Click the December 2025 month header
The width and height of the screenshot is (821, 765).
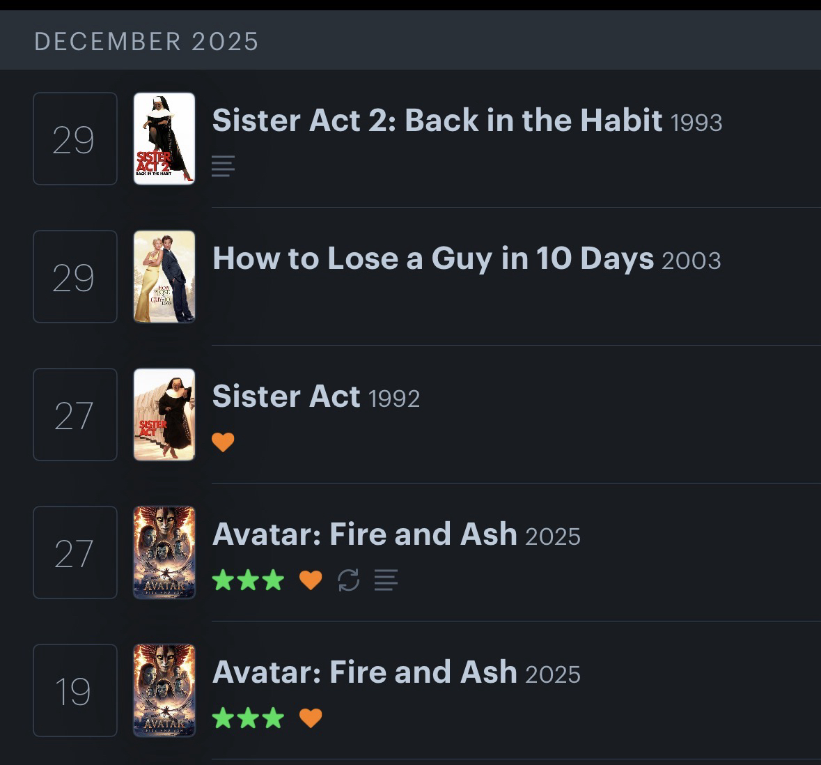[146, 42]
